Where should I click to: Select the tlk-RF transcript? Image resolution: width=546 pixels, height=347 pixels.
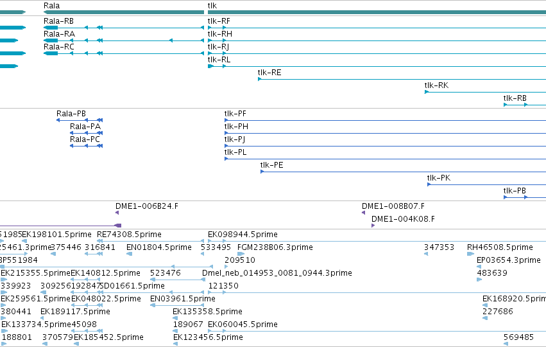tap(377, 28)
